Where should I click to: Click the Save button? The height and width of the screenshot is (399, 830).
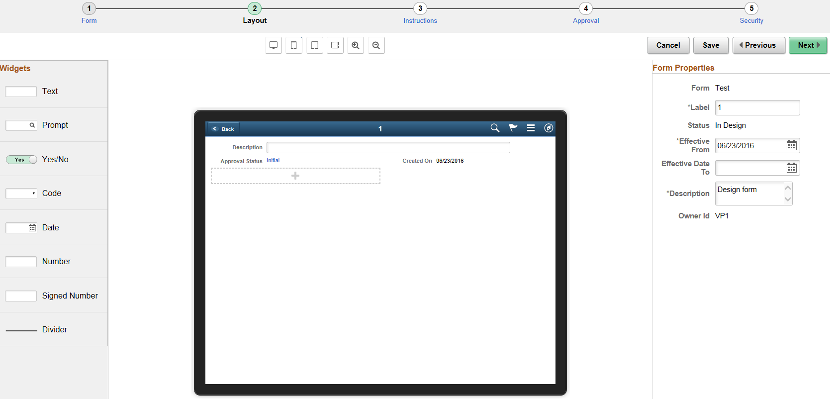711,45
